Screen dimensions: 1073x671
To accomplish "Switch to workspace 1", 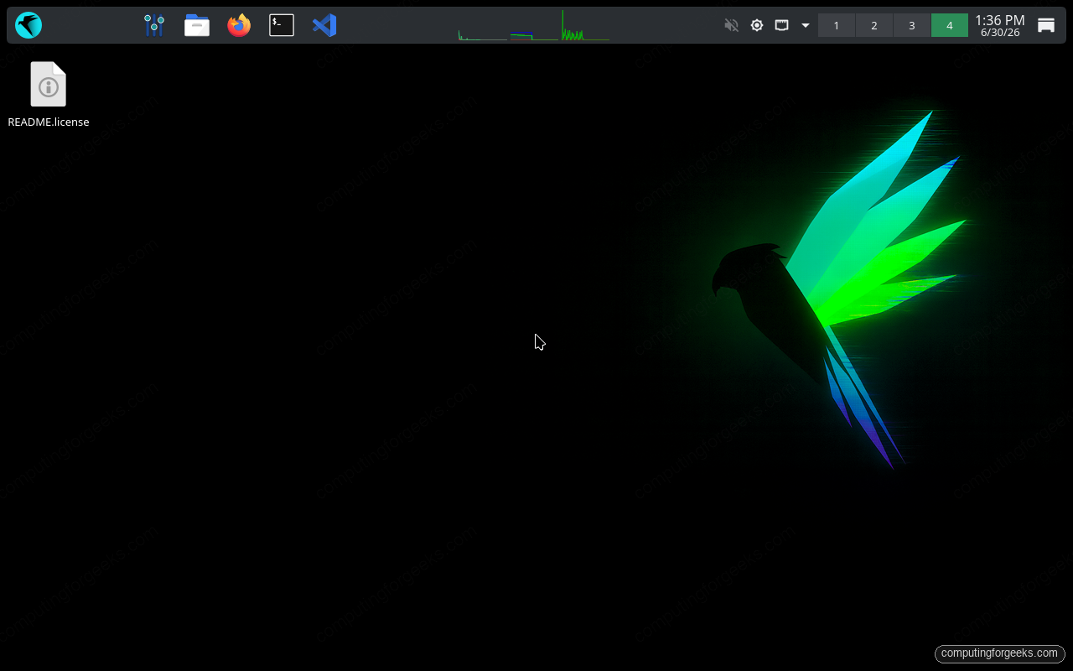I will point(837,25).
